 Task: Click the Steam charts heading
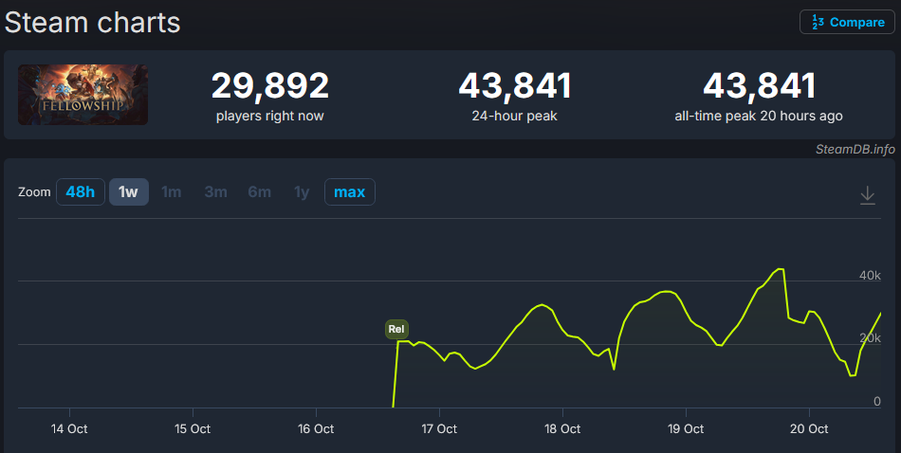pos(93,23)
